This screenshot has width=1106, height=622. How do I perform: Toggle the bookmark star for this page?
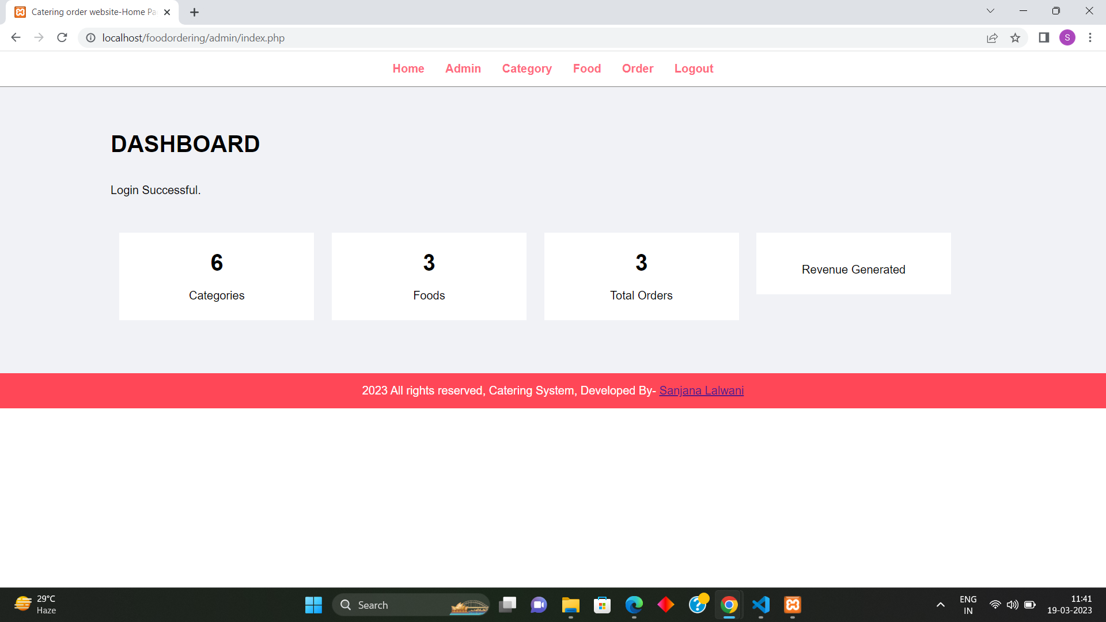point(1016,37)
